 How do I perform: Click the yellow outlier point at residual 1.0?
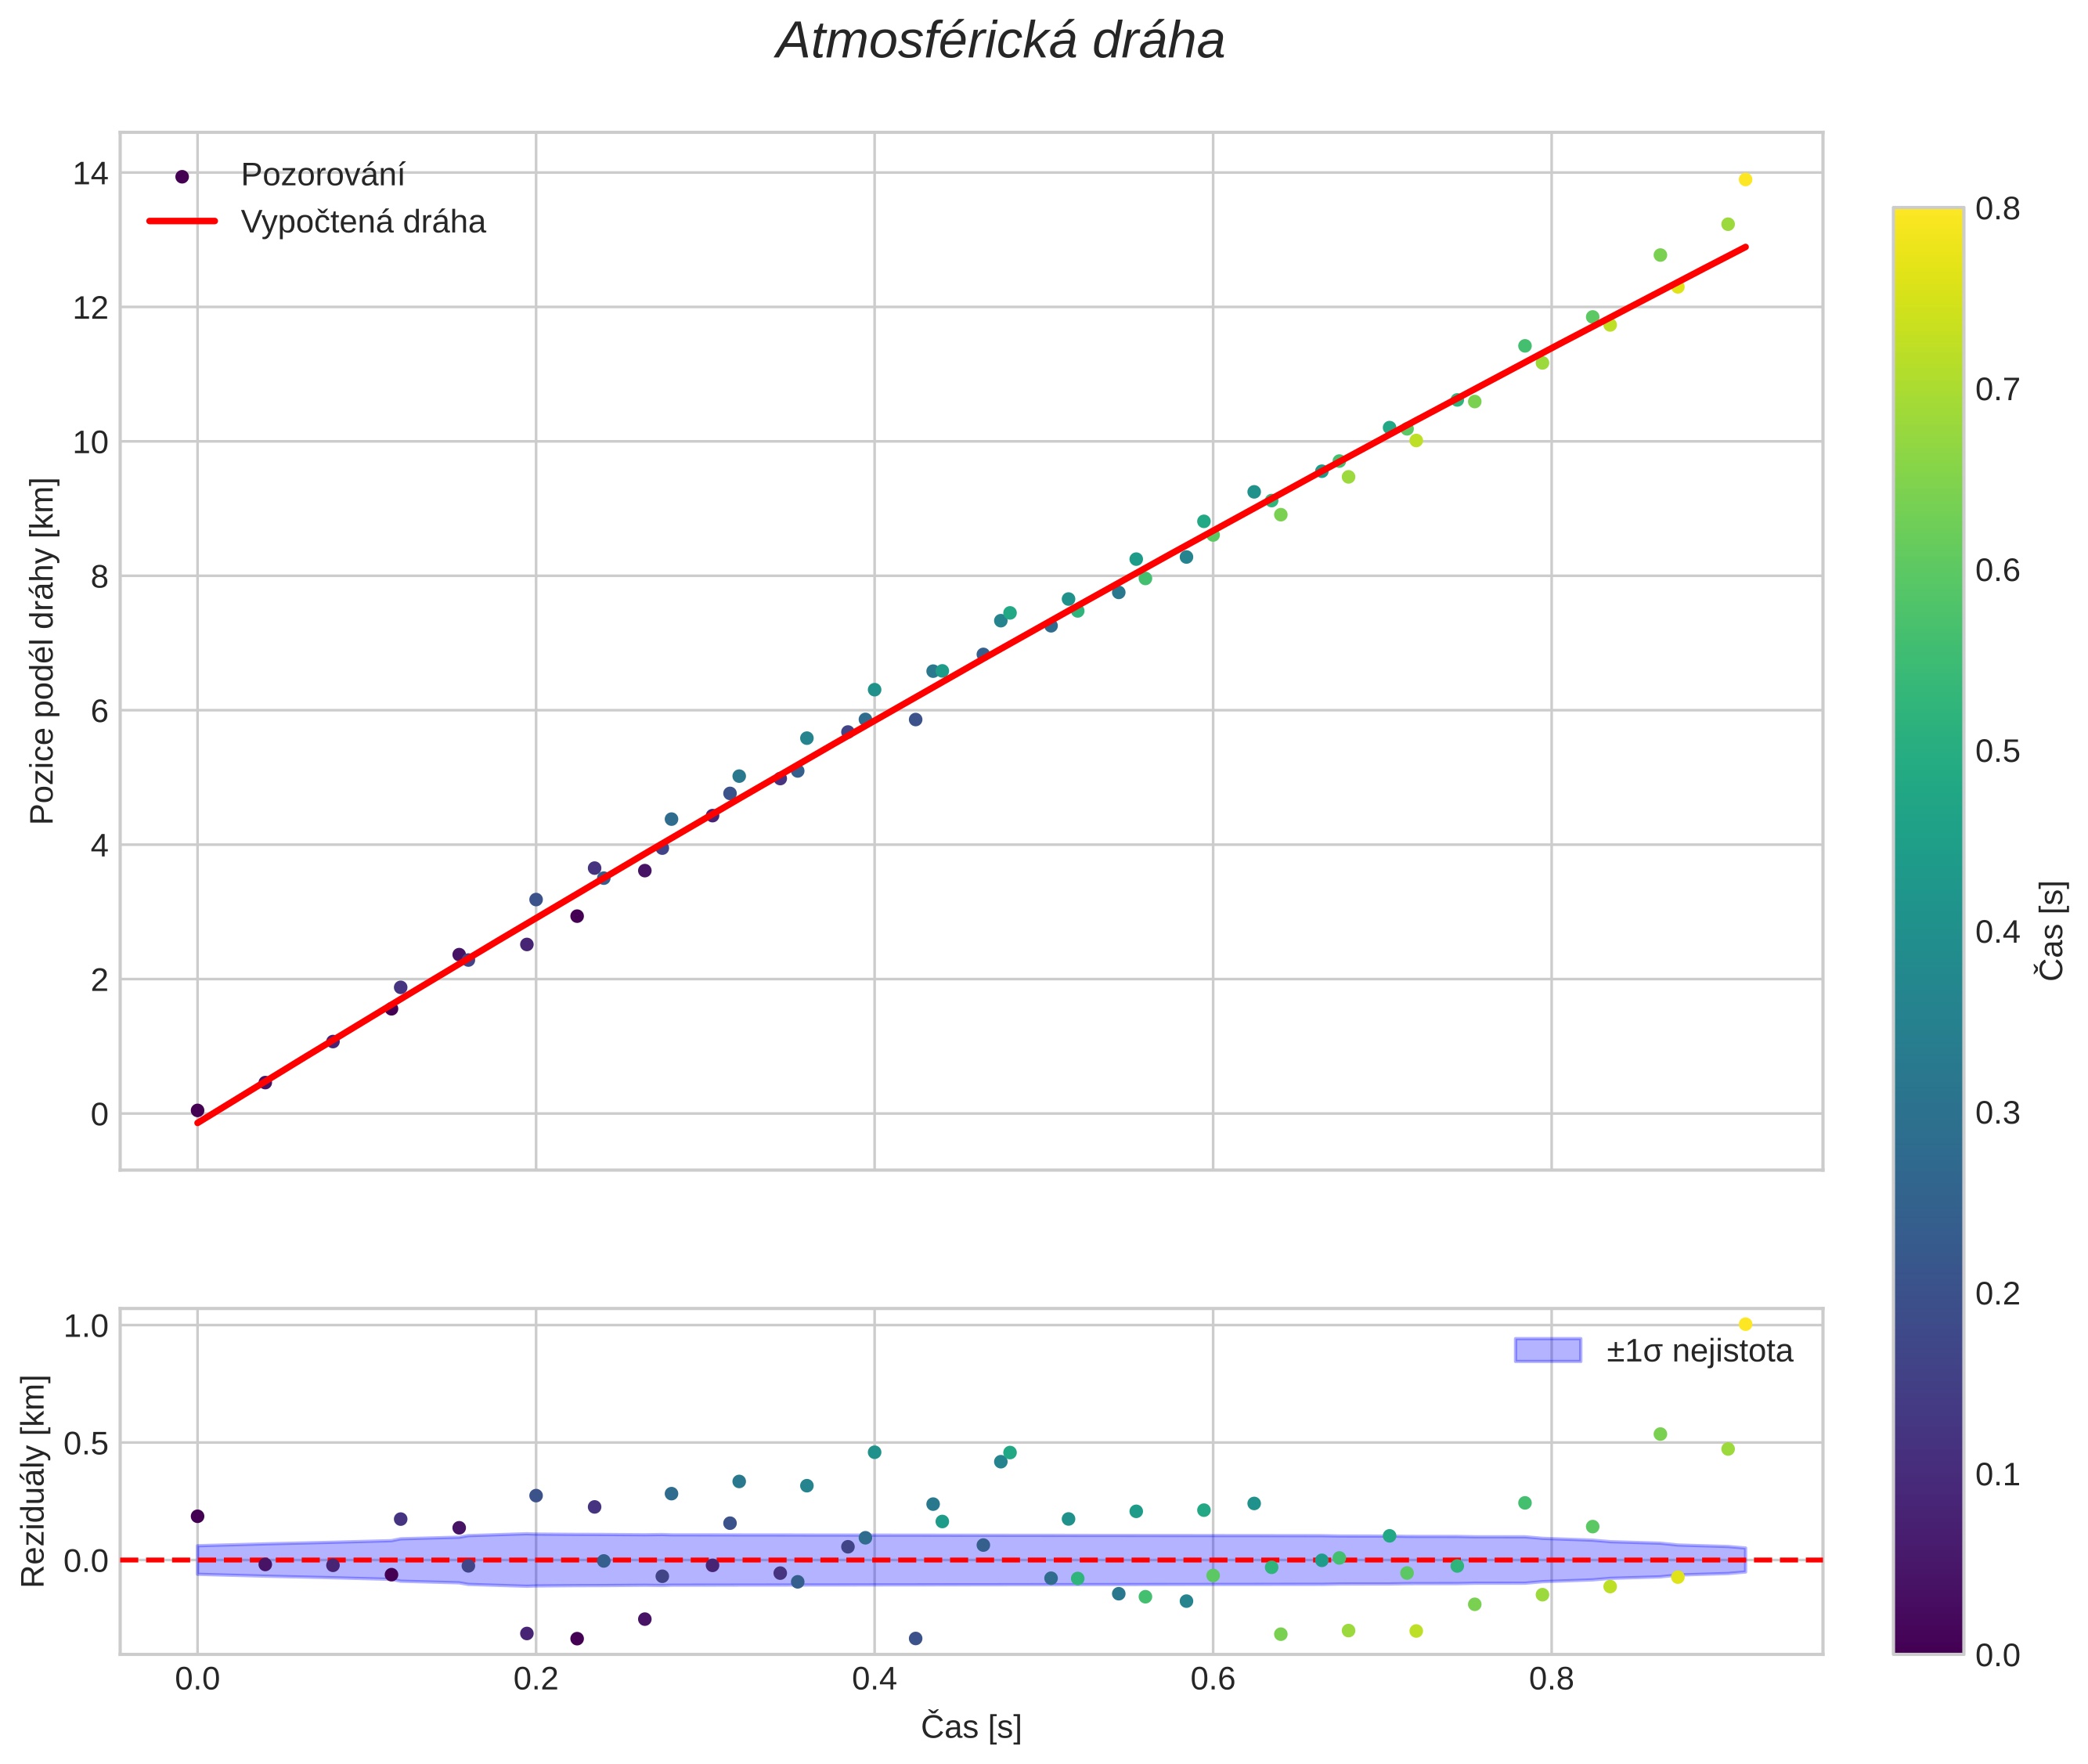tap(1745, 1324)
